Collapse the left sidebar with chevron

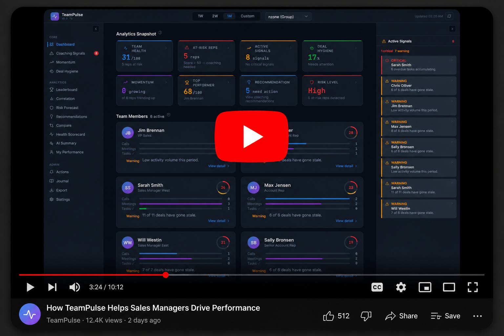point(96,29)
